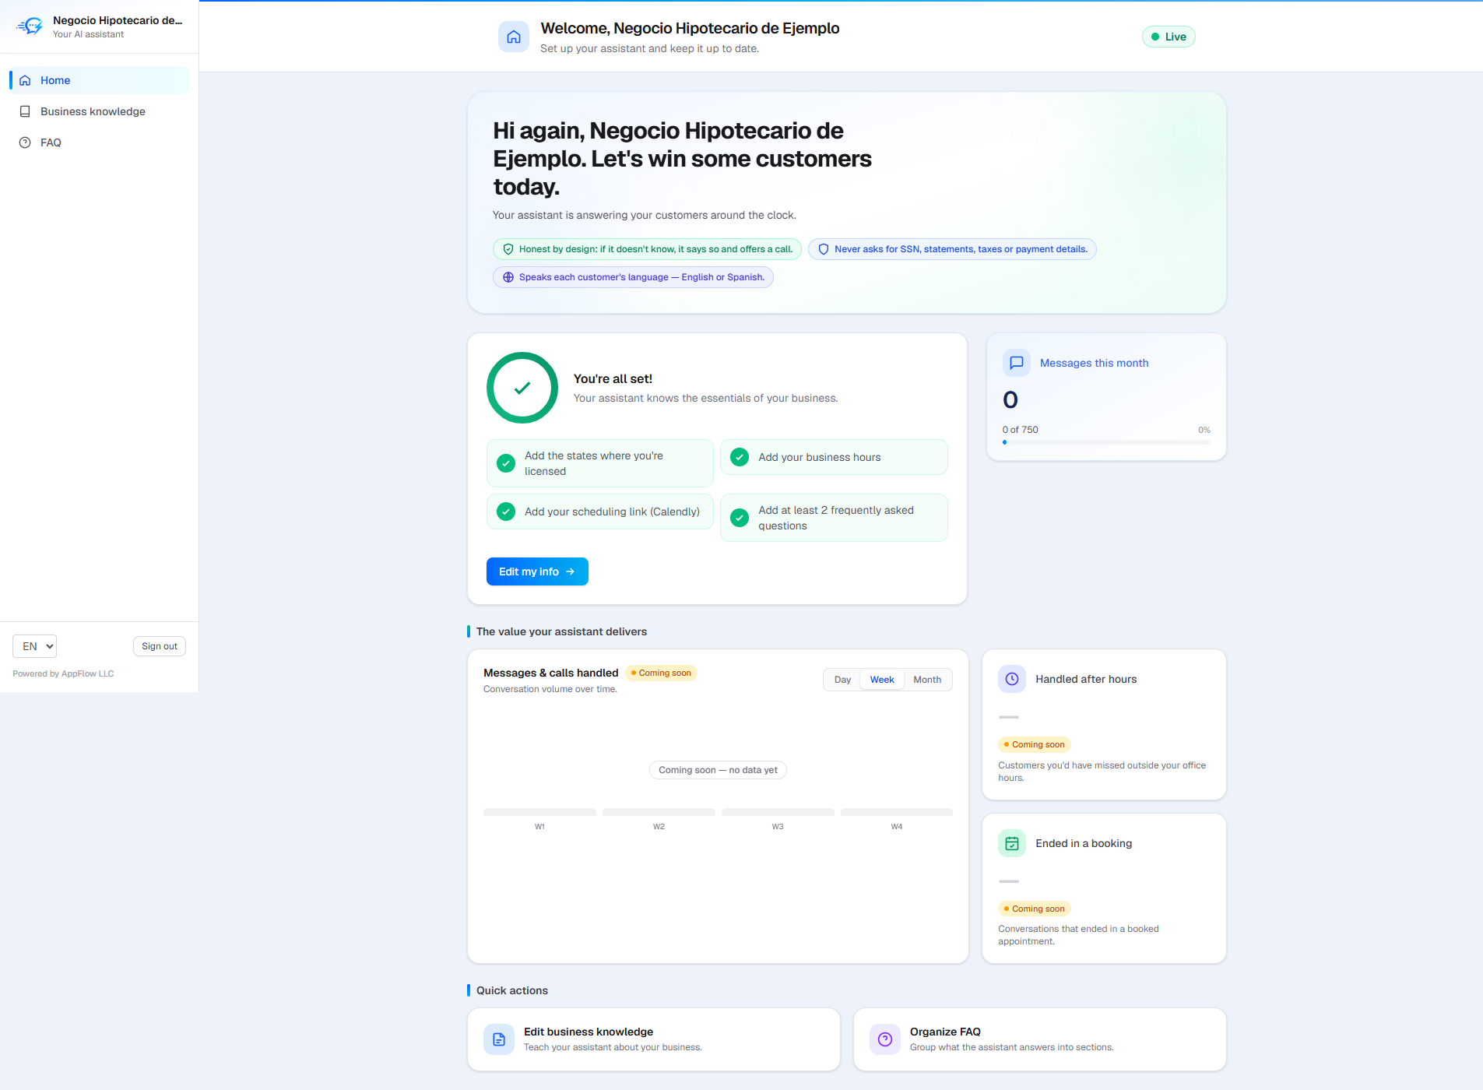Screen dimensions: 1483x1090
Task: Open Business knowledge in the sidebar
Action: click(100, 111)
